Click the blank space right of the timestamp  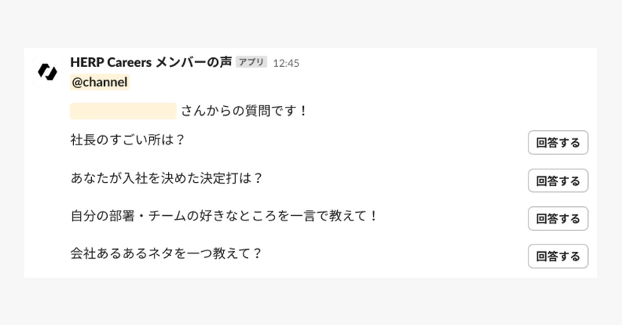click(x=437, y=63)
